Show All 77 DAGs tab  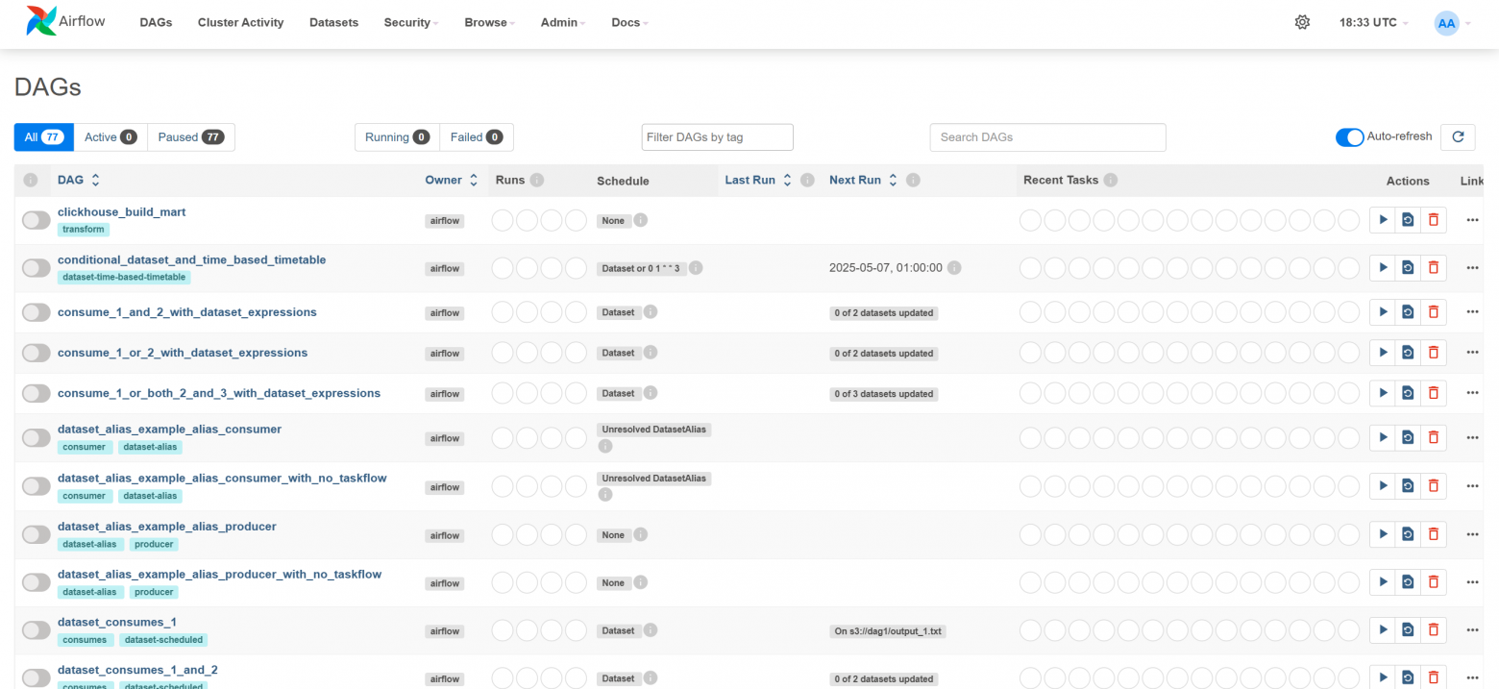(44, 137)
